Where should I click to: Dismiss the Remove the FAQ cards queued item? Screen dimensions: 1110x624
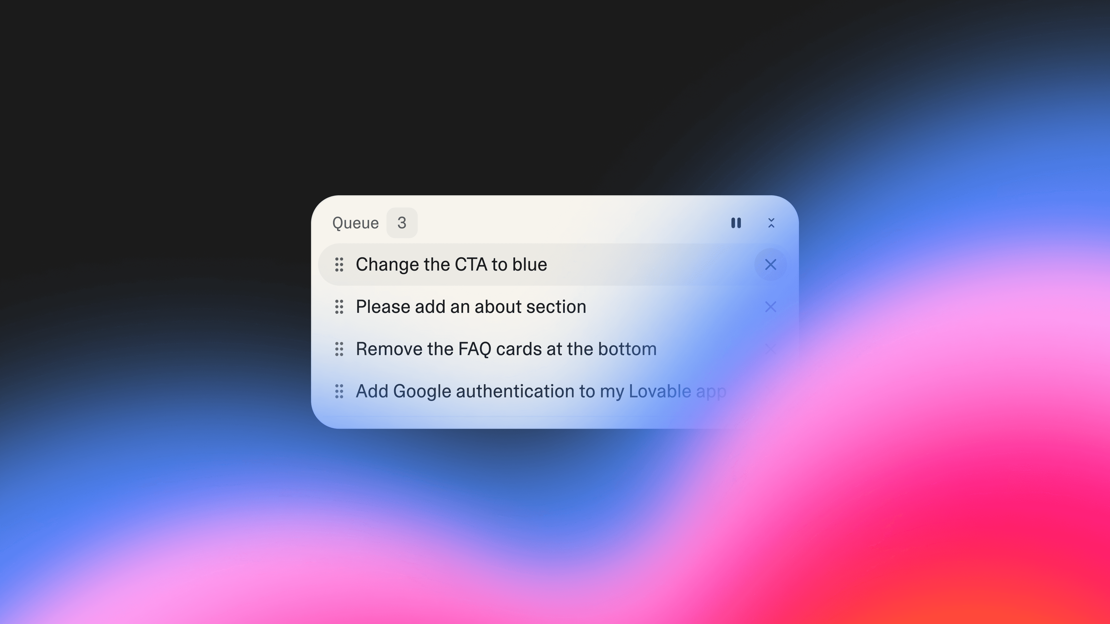click(770, 349)
